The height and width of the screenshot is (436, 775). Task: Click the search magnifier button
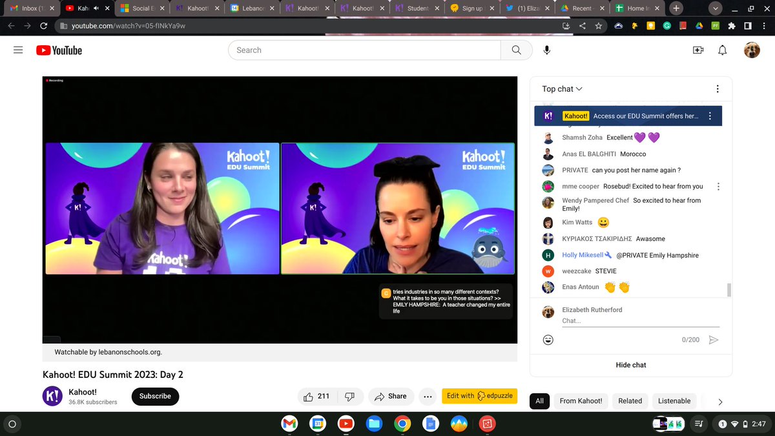[517, 50]
